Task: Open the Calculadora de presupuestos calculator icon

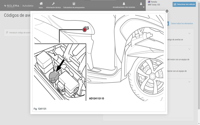Action: click(74, 4)
